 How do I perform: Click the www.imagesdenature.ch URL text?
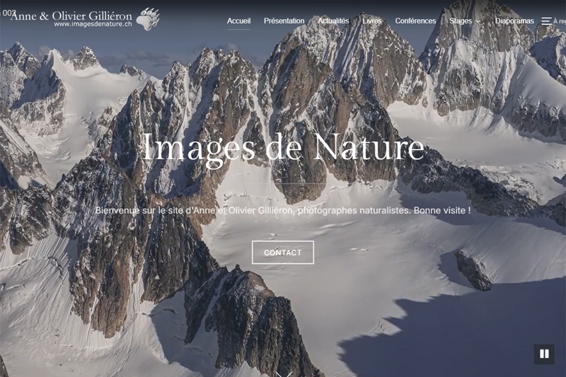coord(93,25)
